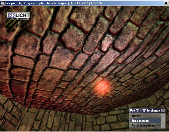Click the FPS counter in title bar
Image resolution: width=169 pixels, height=132 pixels.
coord(96,2)
